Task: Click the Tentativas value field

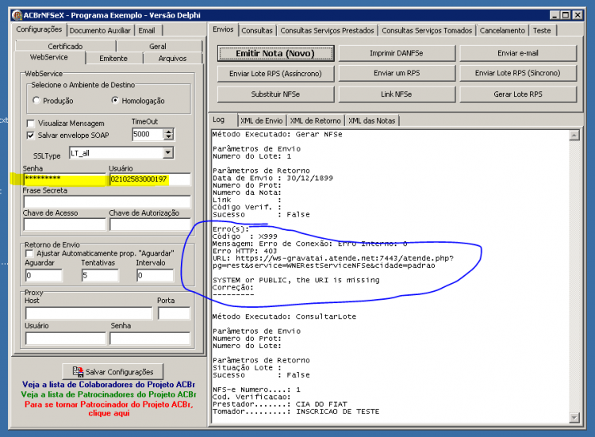Action: tap(100, 275)
